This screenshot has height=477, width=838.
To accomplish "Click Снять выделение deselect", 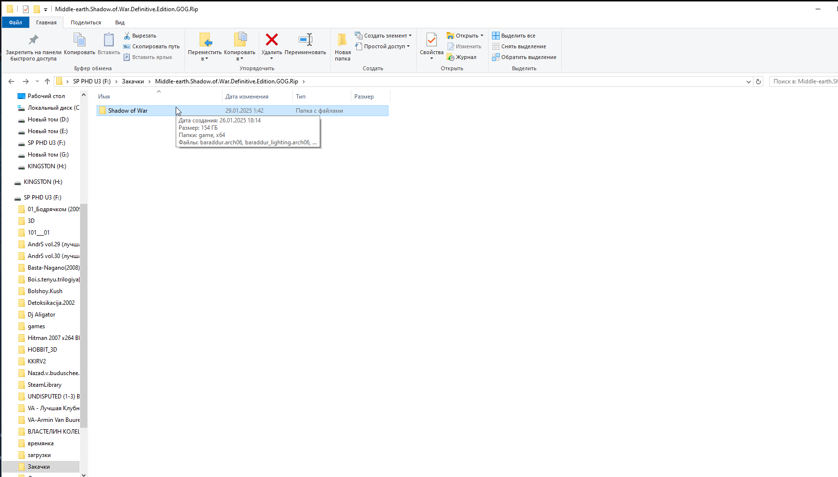I will pos(519,46).
